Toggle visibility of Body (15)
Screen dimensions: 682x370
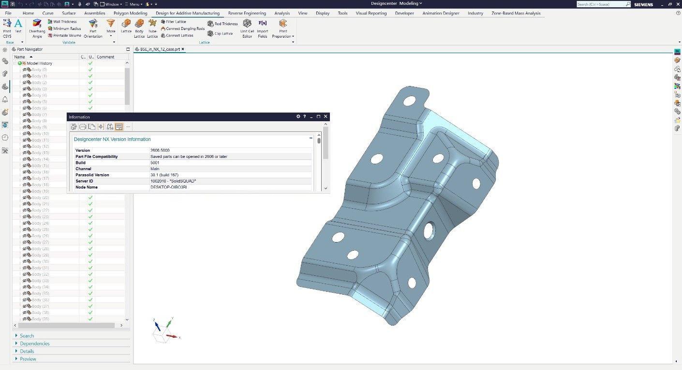click(x=25, y=166)
